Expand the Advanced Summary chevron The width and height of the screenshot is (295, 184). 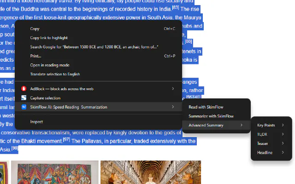pyautogui.click(x=242, y=125)
